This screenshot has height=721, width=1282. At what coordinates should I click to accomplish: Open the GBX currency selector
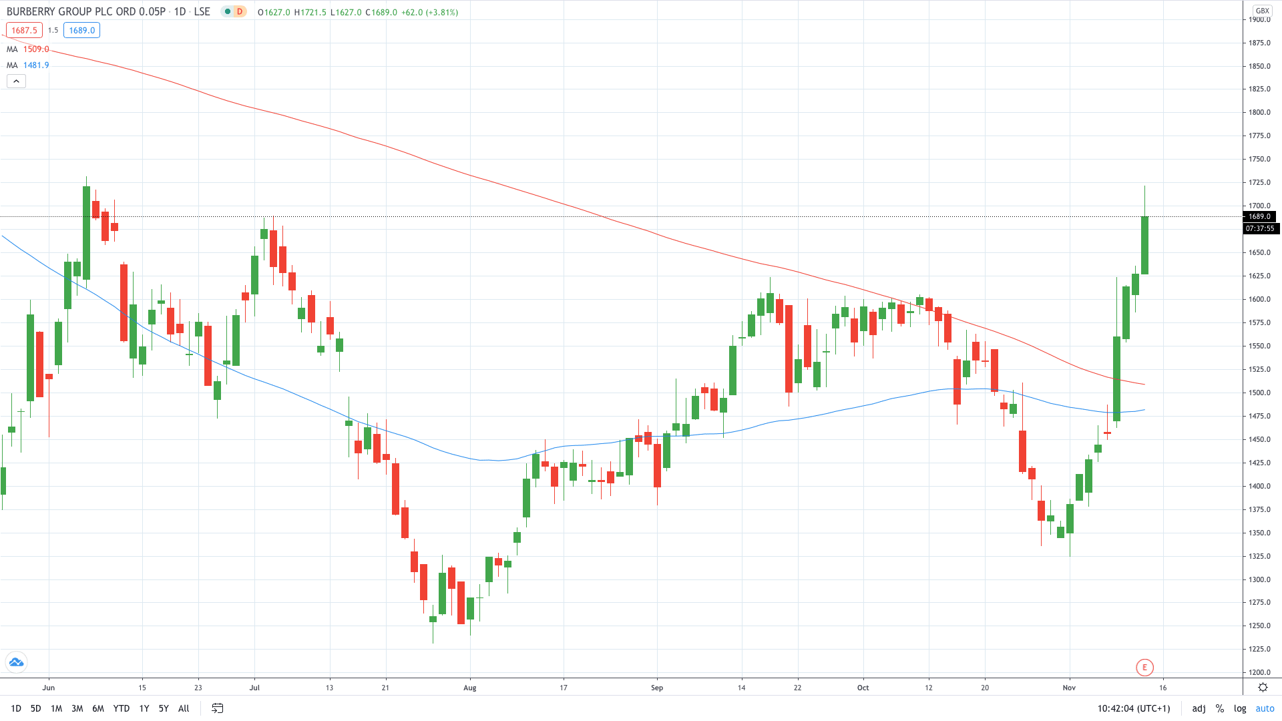click(x=1262, y=11)
